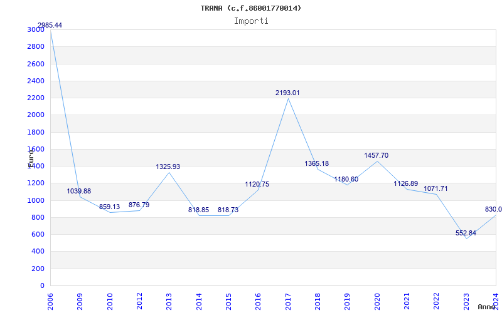This screenshot has width=502, height=313.
Task: Click the 2014 x-axis year label
Action: (199, 301)
